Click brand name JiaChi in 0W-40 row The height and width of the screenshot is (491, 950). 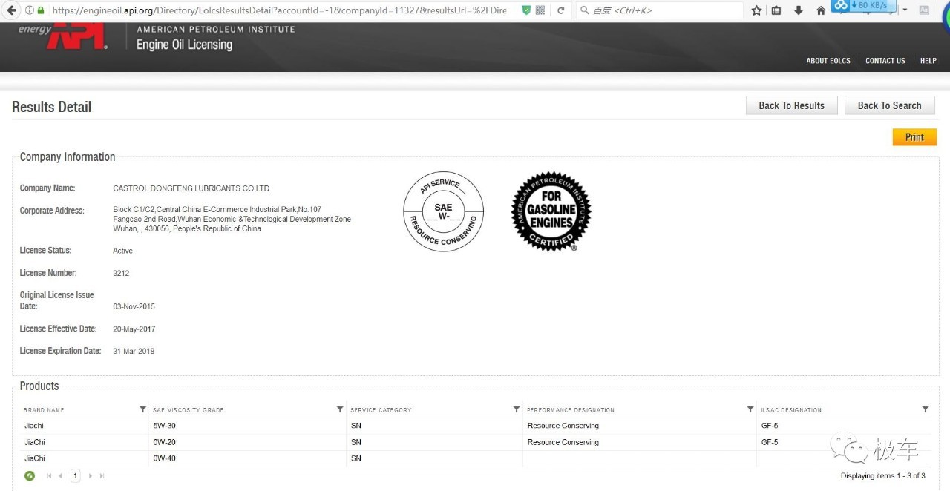click(x=35, y=458)
